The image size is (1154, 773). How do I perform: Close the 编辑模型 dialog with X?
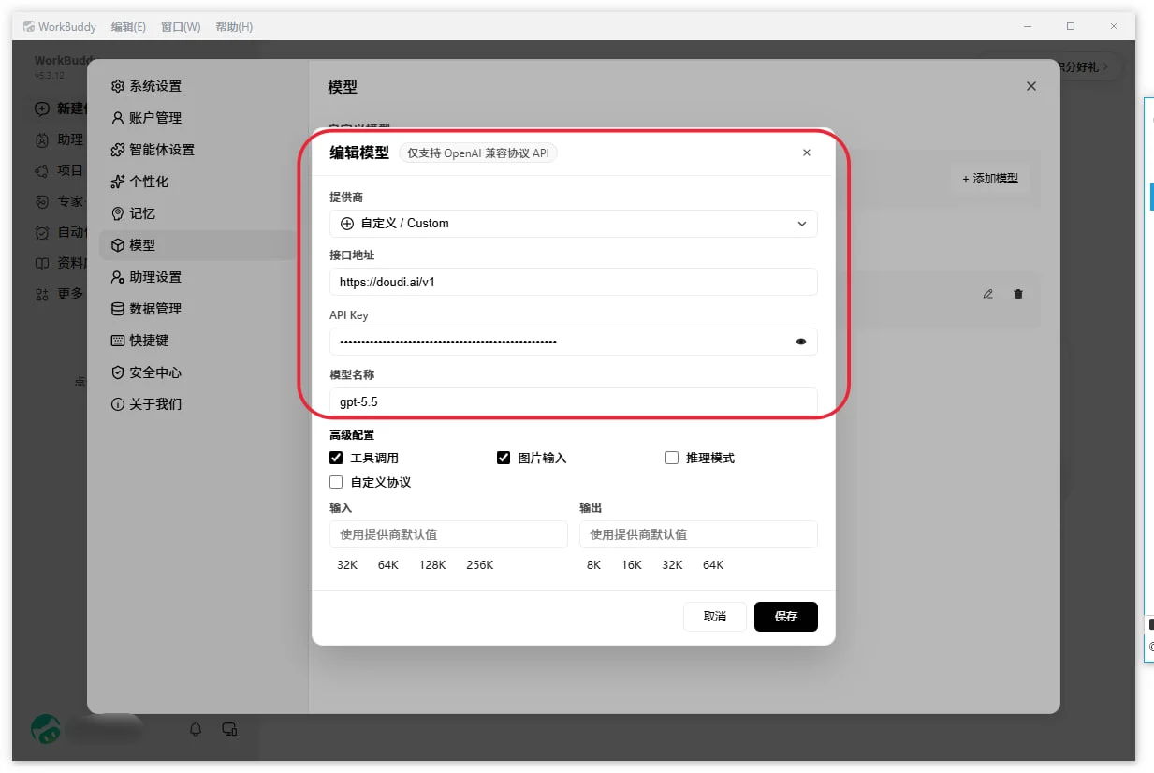tap(807, 153)
